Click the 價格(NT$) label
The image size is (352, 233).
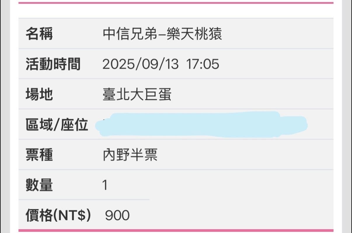point(58,215)
